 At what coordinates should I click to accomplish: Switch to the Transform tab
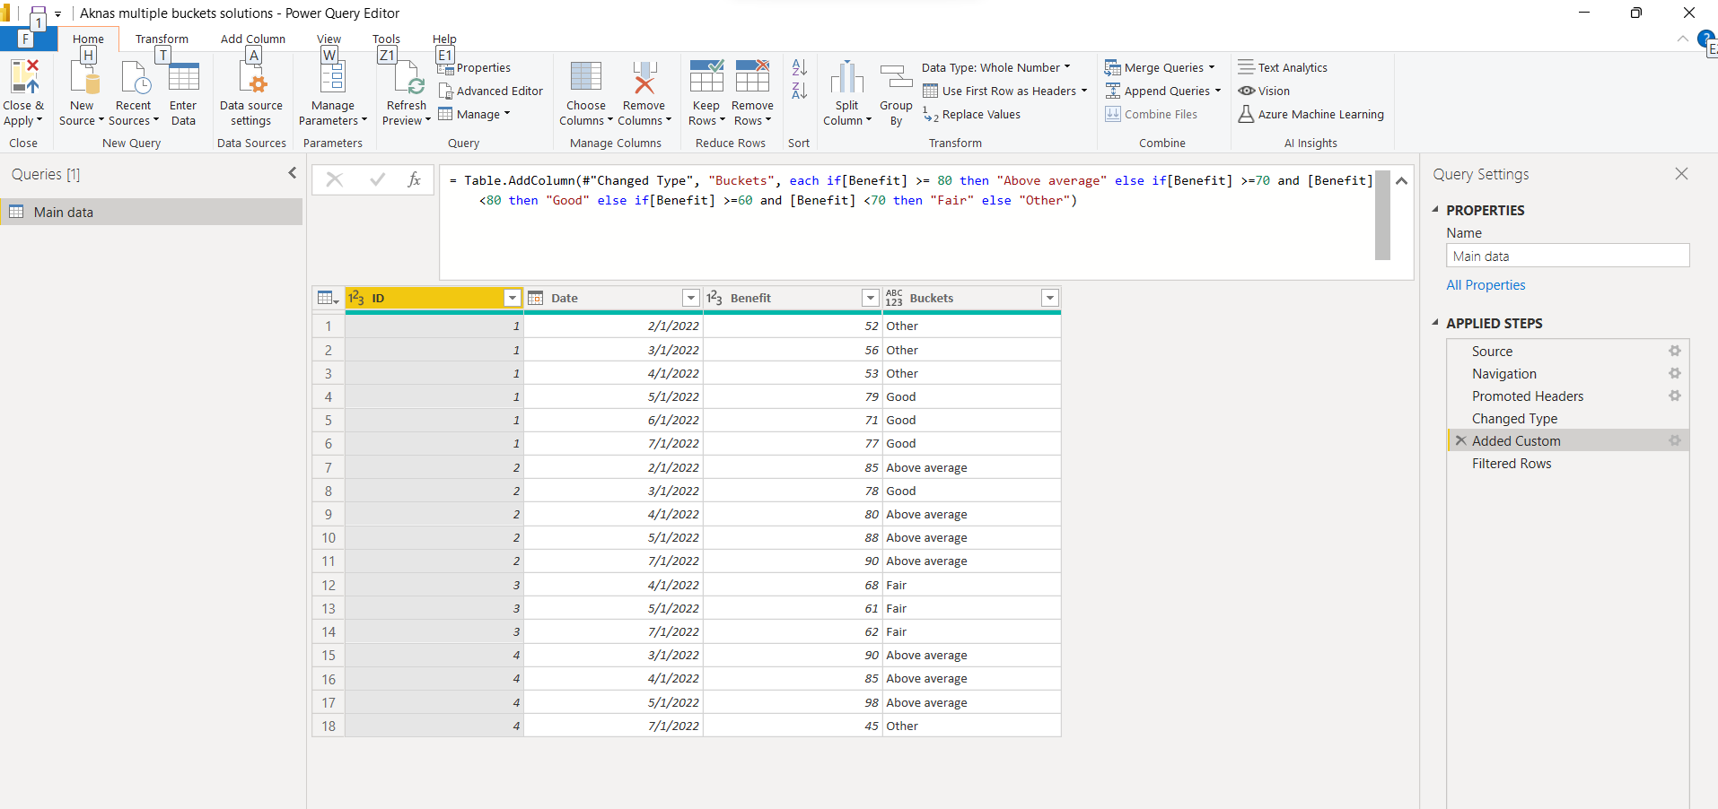click(x=162, y=39)
